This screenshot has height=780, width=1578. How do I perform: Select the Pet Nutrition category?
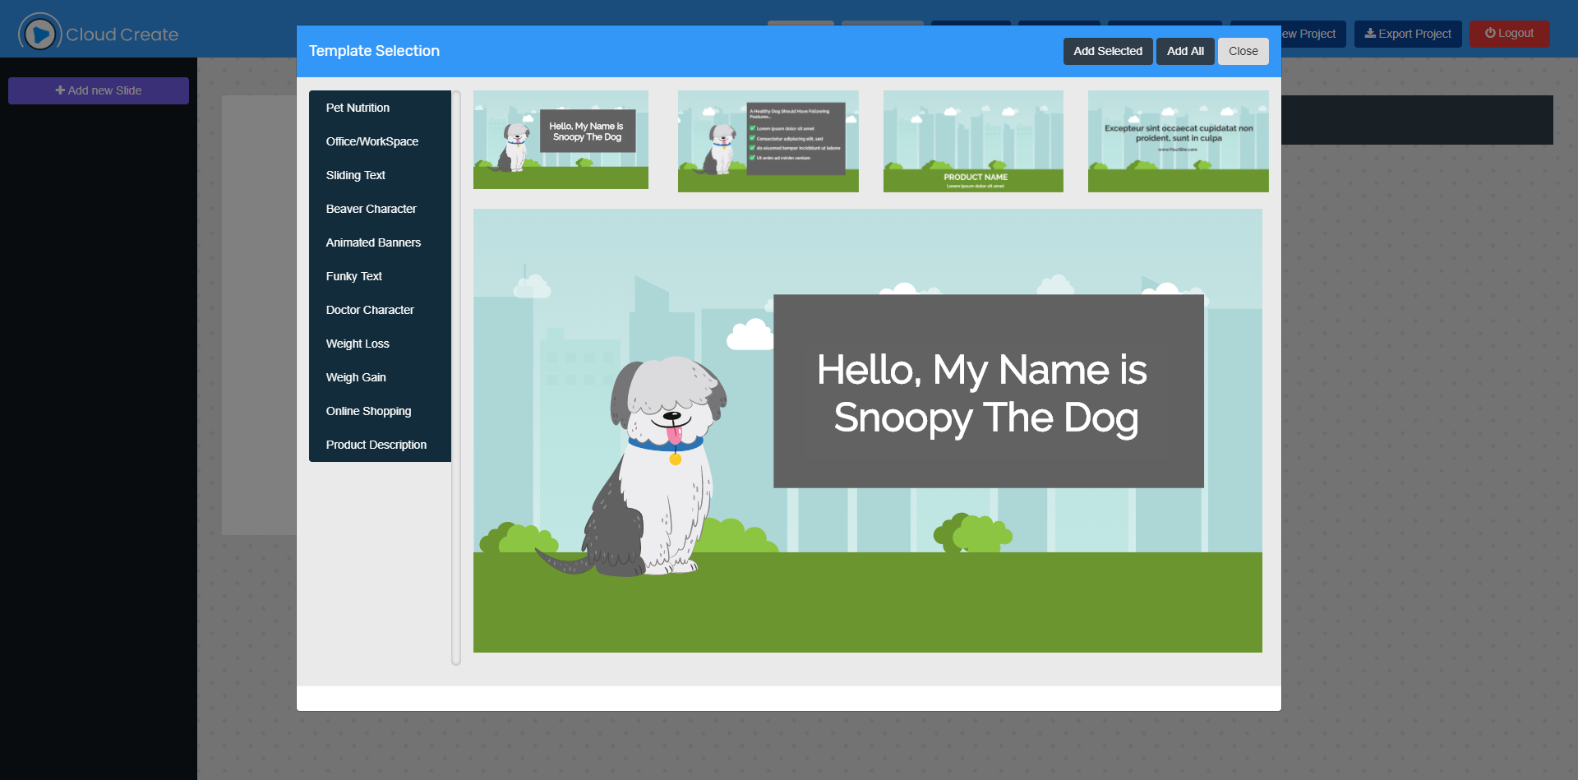click(x=358, y=108)
